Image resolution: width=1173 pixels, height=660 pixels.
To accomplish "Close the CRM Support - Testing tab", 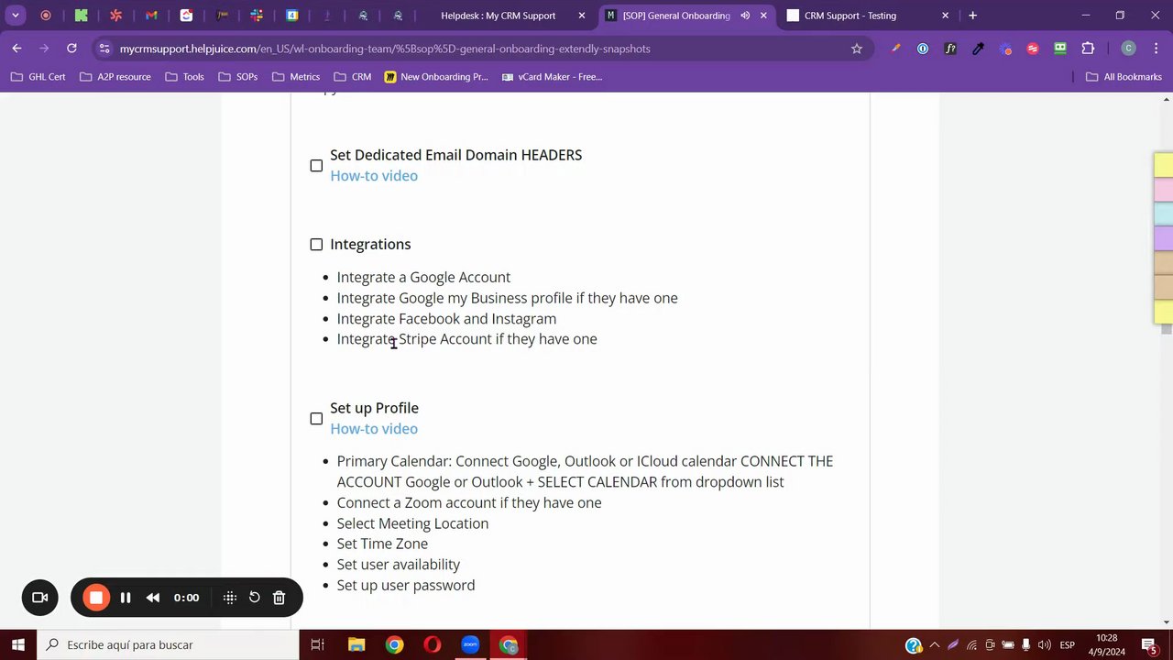I will tap(946, 16).
